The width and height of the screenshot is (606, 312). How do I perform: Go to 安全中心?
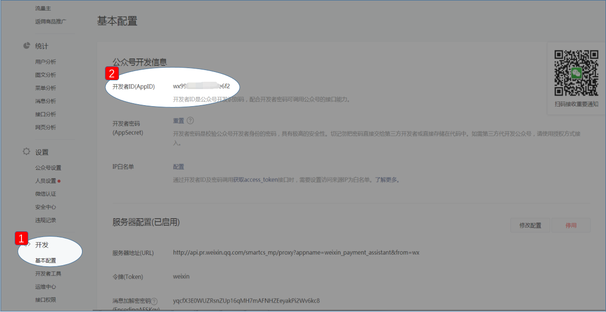45,207
